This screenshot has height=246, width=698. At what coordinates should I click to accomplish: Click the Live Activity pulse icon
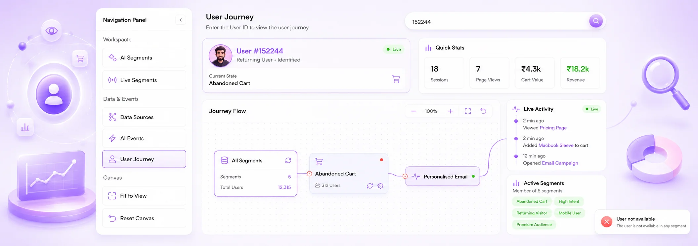[x=516, y=109]
